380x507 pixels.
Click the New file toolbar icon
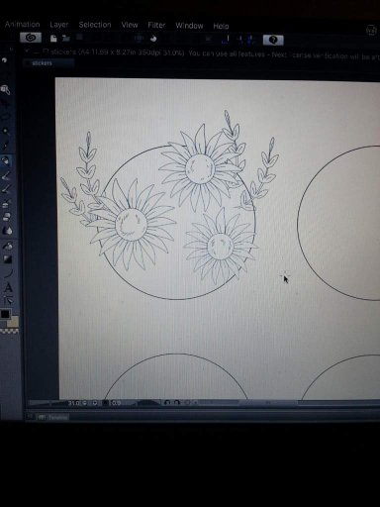[53, 39]
